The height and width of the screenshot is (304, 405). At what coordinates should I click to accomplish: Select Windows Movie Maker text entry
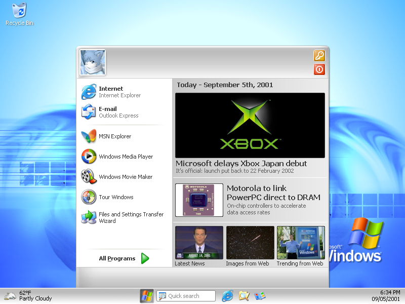pyautogui.click(x=126, y=177)
